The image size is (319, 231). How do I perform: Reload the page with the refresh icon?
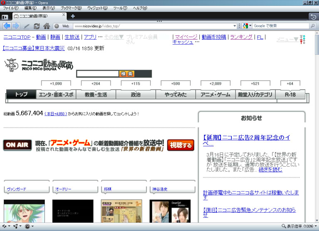37,26
